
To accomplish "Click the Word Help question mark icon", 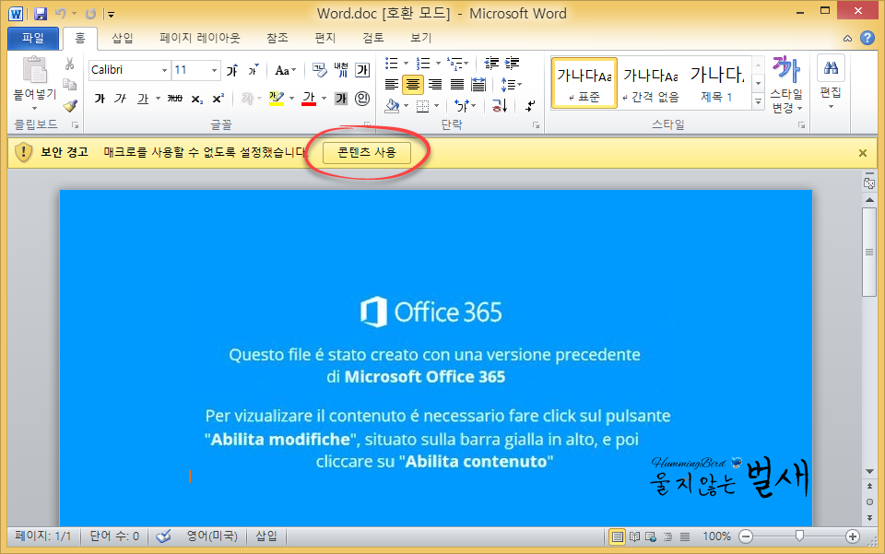I will [x=867, y=38].
